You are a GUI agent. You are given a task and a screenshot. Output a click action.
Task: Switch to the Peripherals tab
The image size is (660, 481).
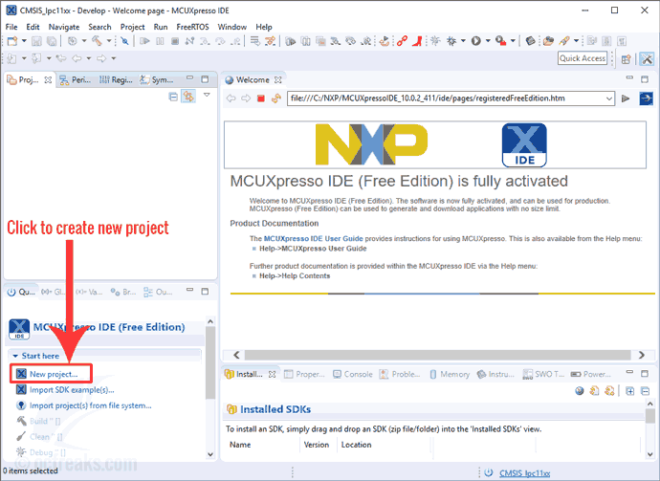click(76, 79)
